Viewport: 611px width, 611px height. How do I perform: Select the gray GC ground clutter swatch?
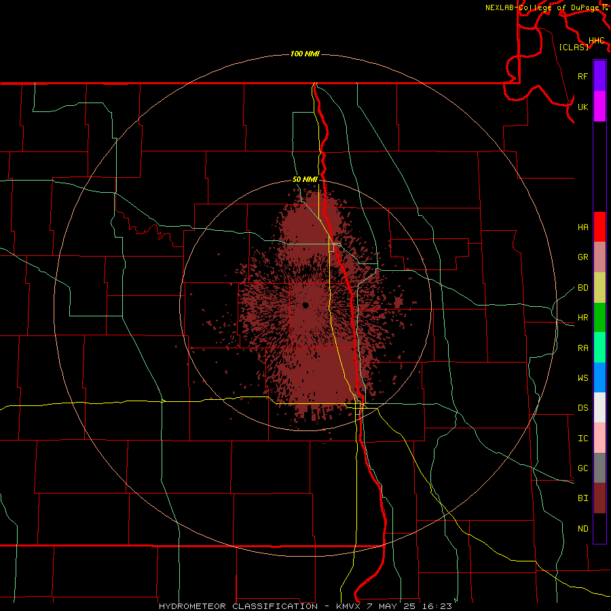(x=599, y=468)
